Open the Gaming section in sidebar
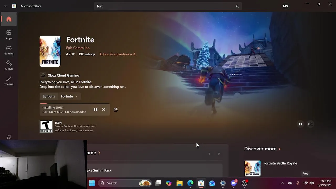 (9, 50)
